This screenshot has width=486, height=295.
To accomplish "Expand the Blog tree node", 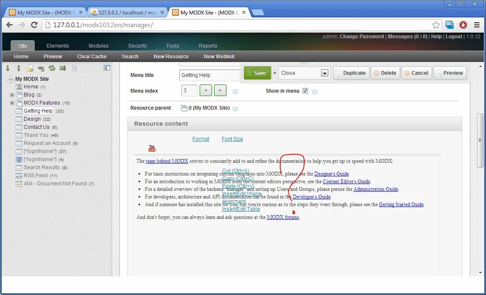I will 12,95.
